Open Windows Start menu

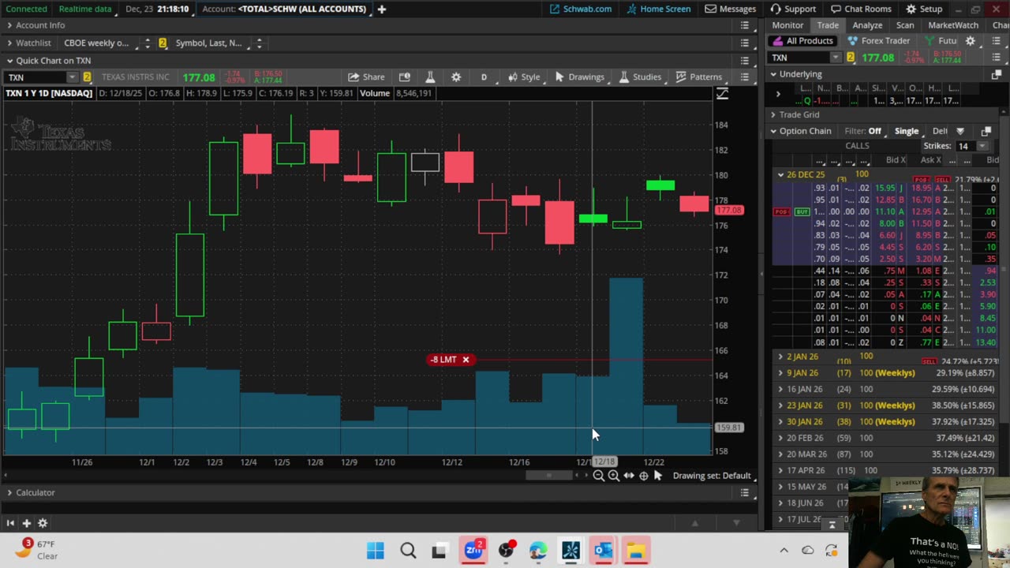tap(376, 551)
